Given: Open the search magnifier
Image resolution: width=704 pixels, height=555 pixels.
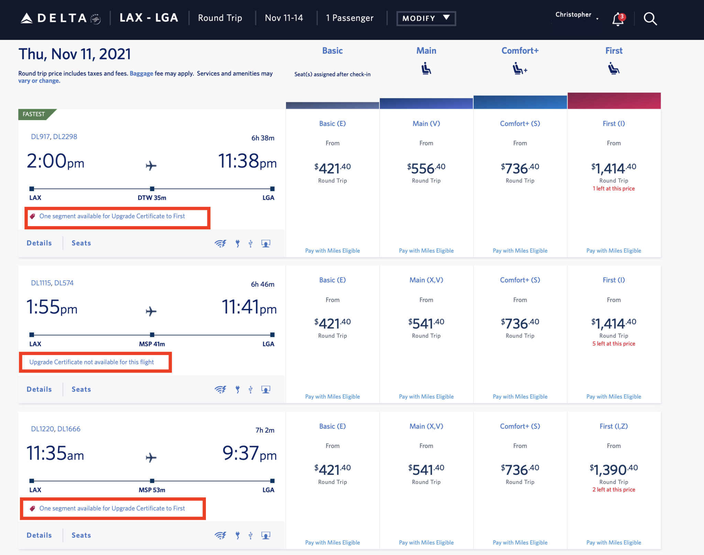Looking at the screenshot, I should click(650, 19).
